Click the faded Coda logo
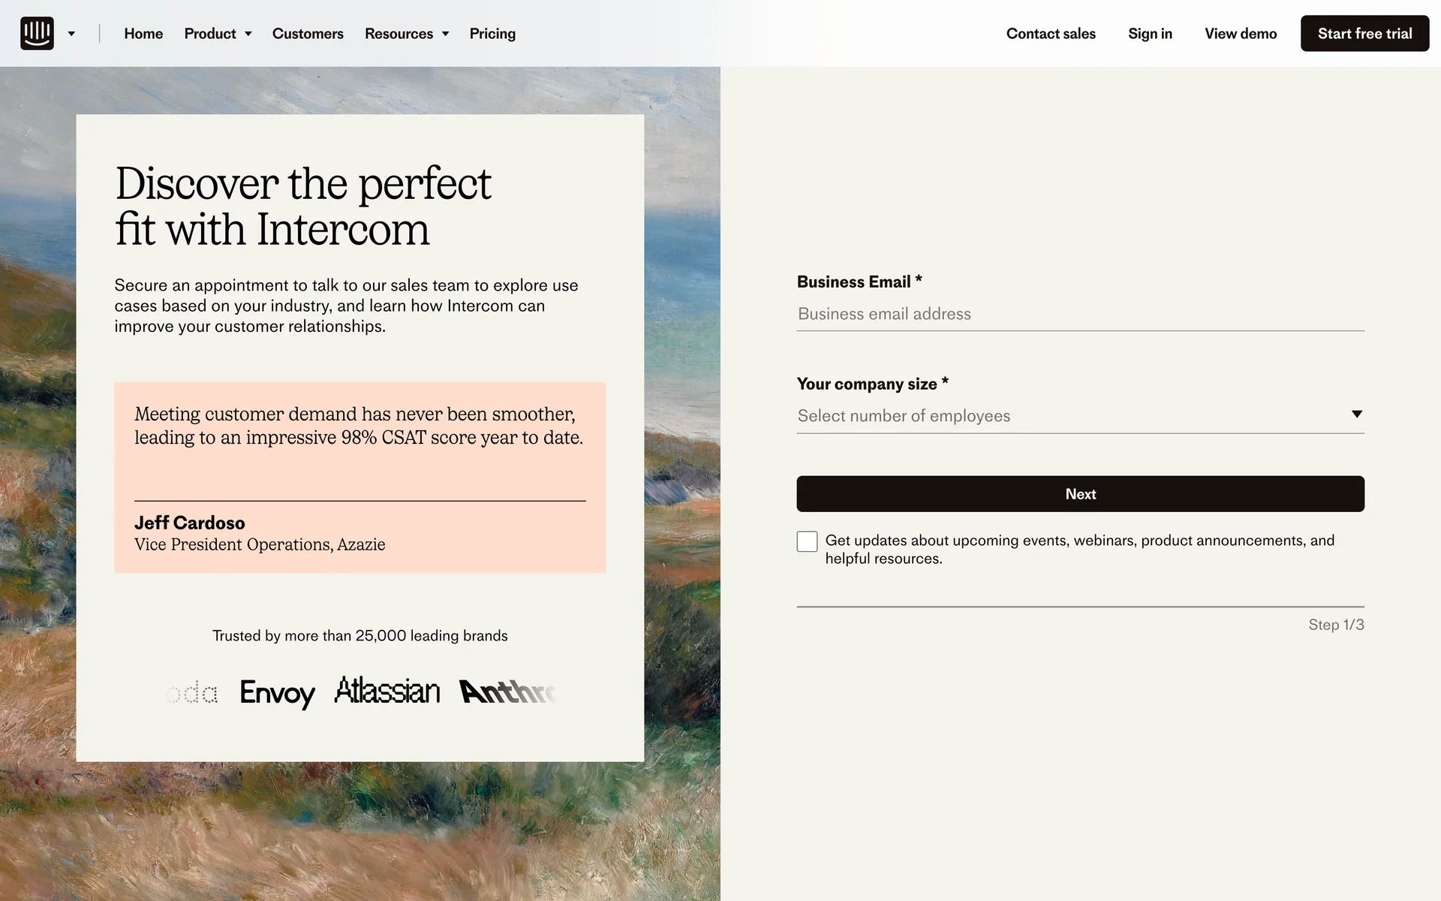 pyautogui.click(x=193, y=692)
